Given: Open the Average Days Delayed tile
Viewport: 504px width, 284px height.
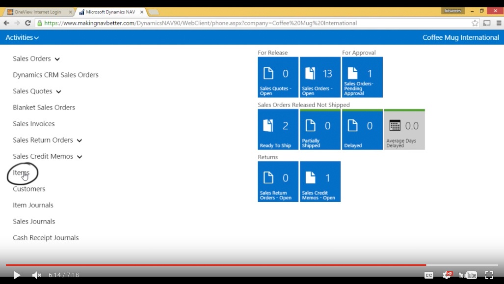Looking at the screenshot, I should 404,129.
